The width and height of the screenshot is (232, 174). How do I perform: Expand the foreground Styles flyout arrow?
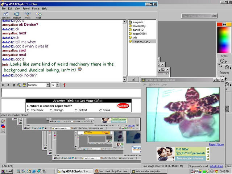(226, 61)
